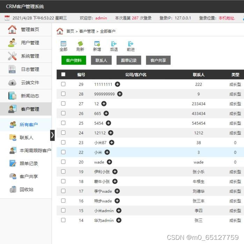The image size is (244, 244).
Task: Expand the plus icon next to 11111111
Action: [118, 84]
